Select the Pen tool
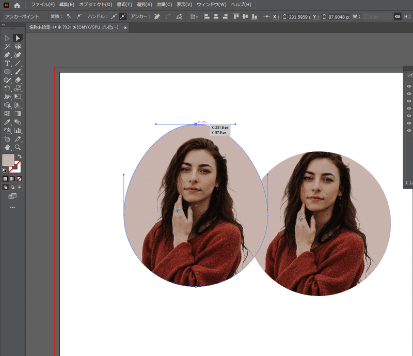 (7, 55)
